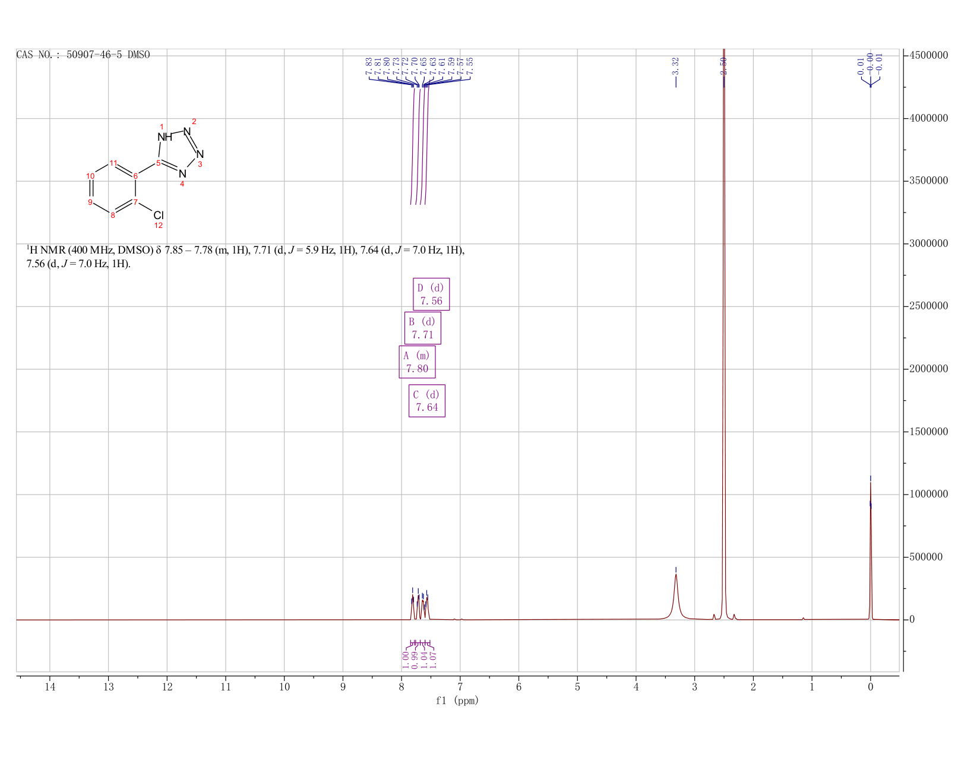Select the 'CAS NO.: 50907-46-5 DMSO' title text
980x757 pixels.
tap(83, 55)
